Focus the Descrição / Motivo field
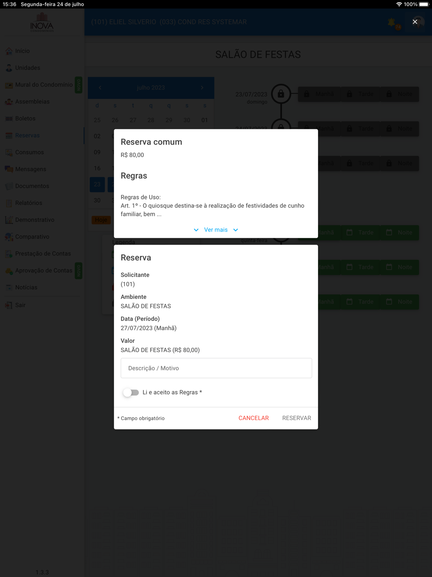This screenshot has height=577, width=432. pyautogui.click(x=216, y=368)
